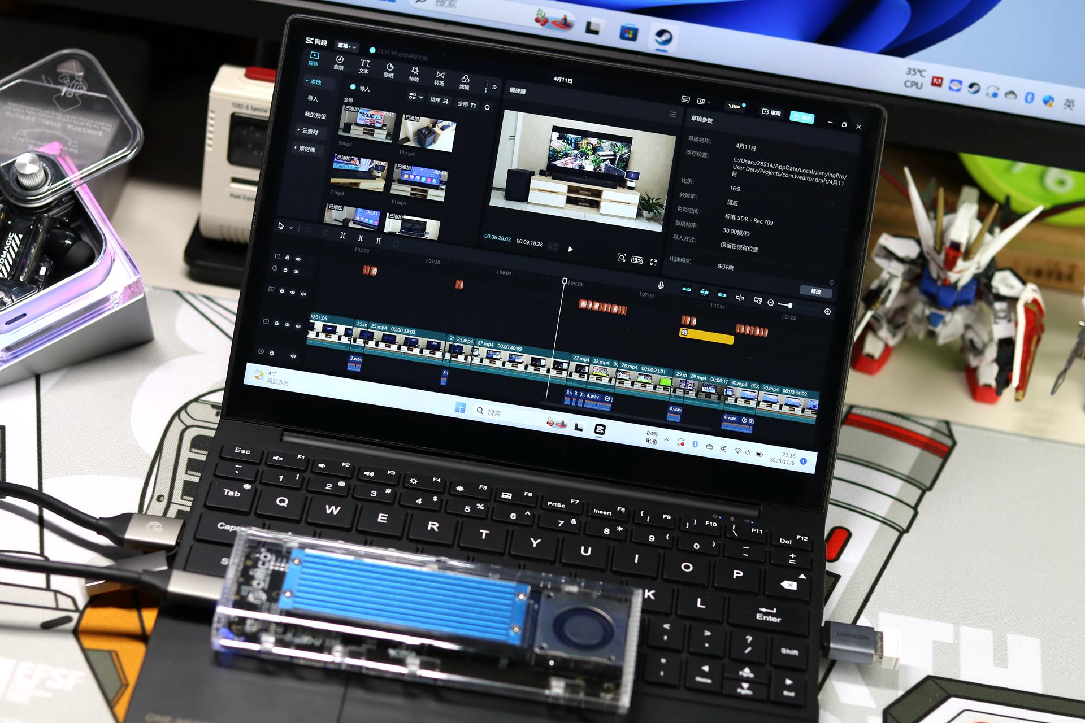Open player panel hamburger menu
Screen dimensions: 1085x723
pyautogui.click(x=672, y=114)
